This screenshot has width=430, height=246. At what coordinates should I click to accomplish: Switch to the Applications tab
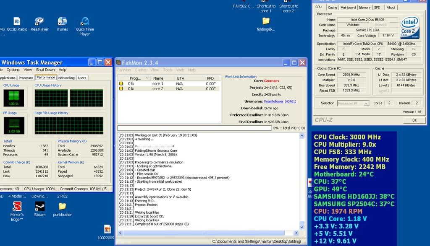8,78
